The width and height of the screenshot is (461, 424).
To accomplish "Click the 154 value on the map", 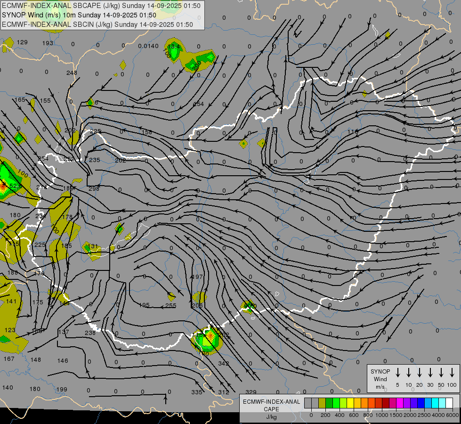I will [x=198, y=104].
